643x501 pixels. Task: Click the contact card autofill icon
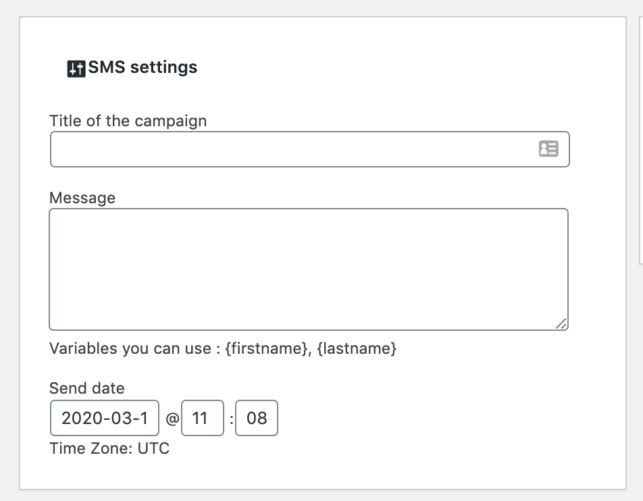[x=548, y=149]
